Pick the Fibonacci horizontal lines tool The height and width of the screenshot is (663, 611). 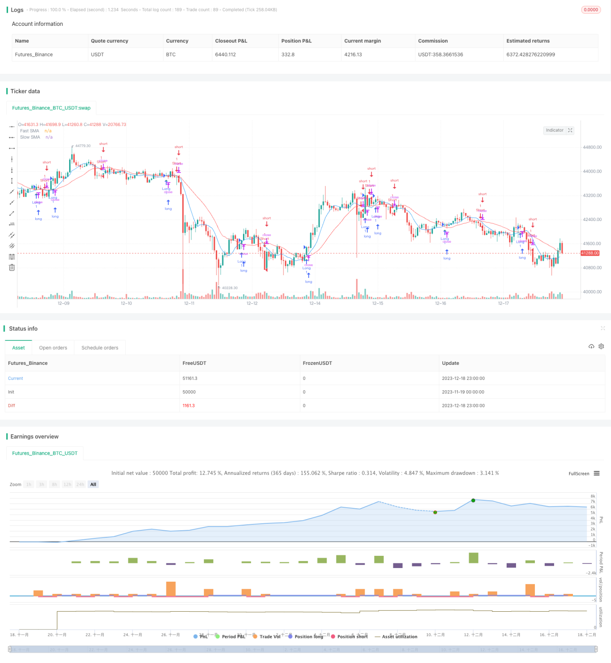12,257
